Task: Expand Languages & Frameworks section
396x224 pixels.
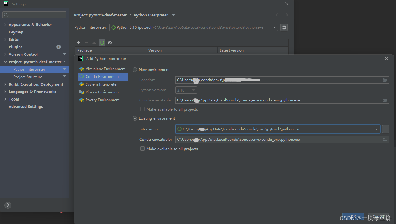Action: coord(5,92)
